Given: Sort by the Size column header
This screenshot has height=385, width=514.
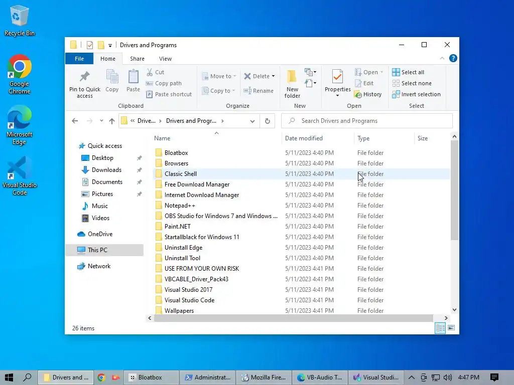Looking at the screenshot, I should coord(432,138).
